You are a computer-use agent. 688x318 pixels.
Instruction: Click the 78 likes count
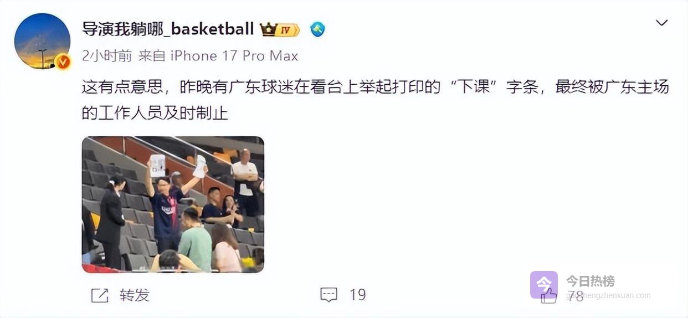point(576,296)
